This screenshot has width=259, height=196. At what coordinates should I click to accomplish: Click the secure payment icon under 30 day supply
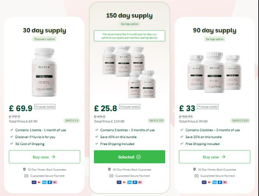[x=26, y=176]
